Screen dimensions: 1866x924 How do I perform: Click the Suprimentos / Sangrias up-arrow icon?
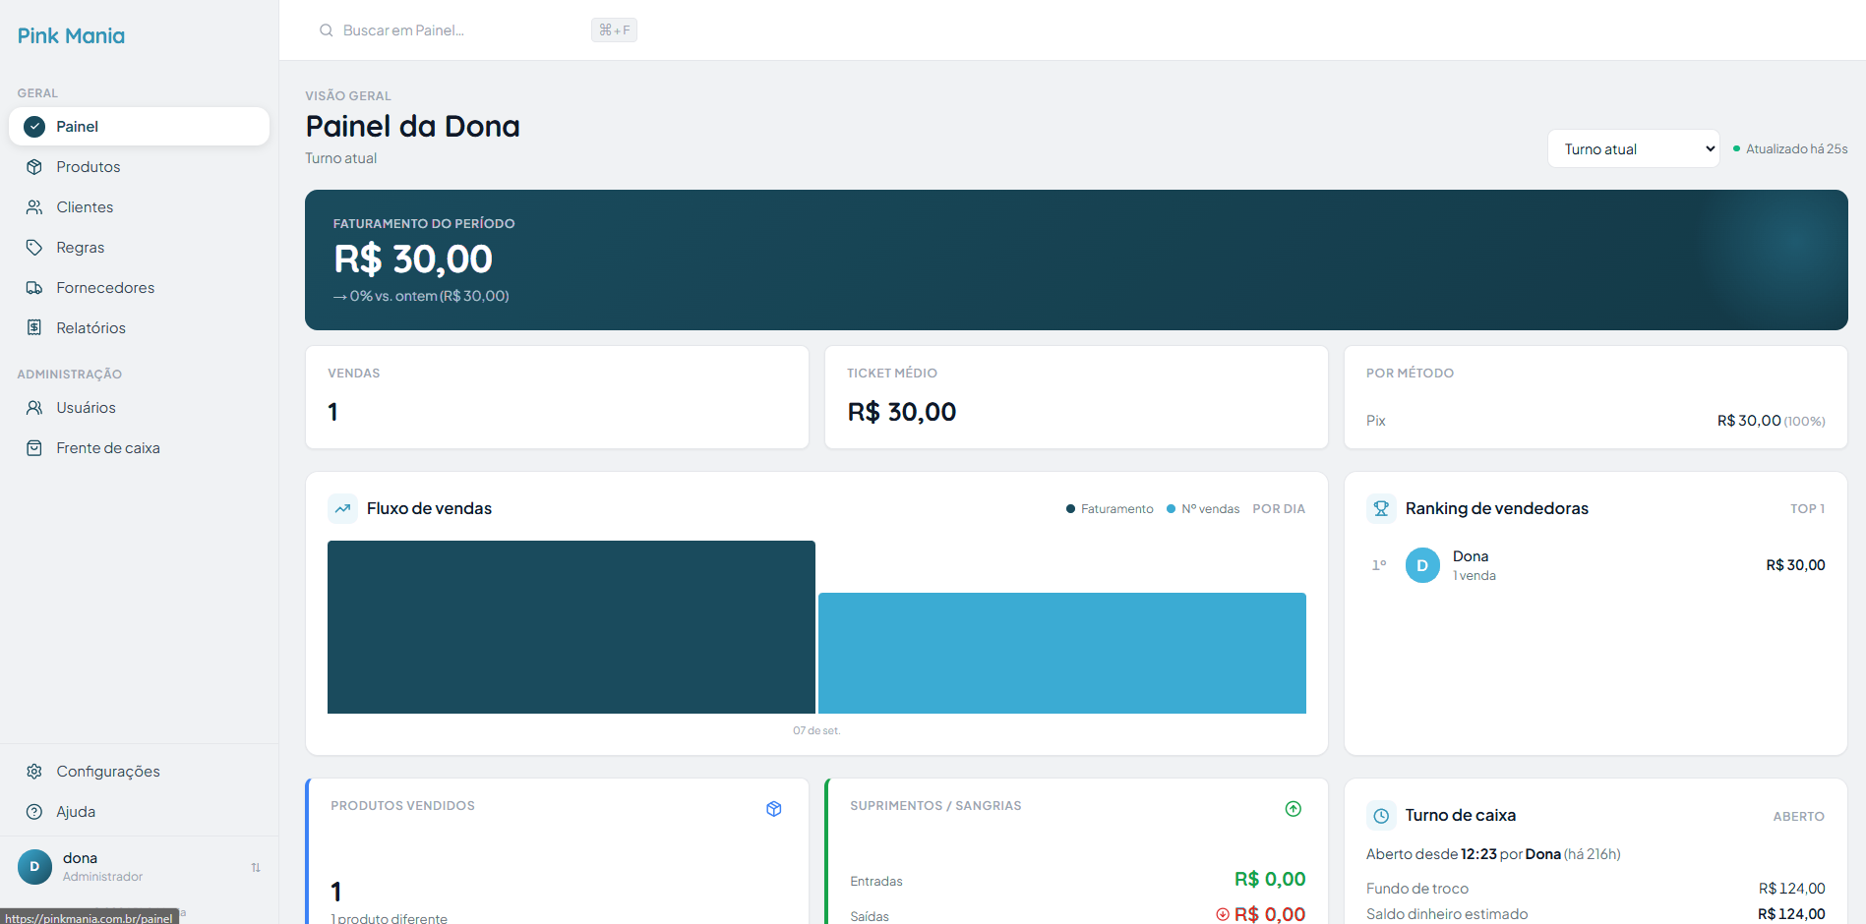(x=1294, y=808)
